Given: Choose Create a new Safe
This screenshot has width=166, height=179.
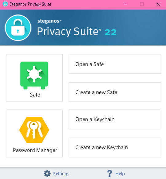Looking at the screenshot, I should (115, 92).
